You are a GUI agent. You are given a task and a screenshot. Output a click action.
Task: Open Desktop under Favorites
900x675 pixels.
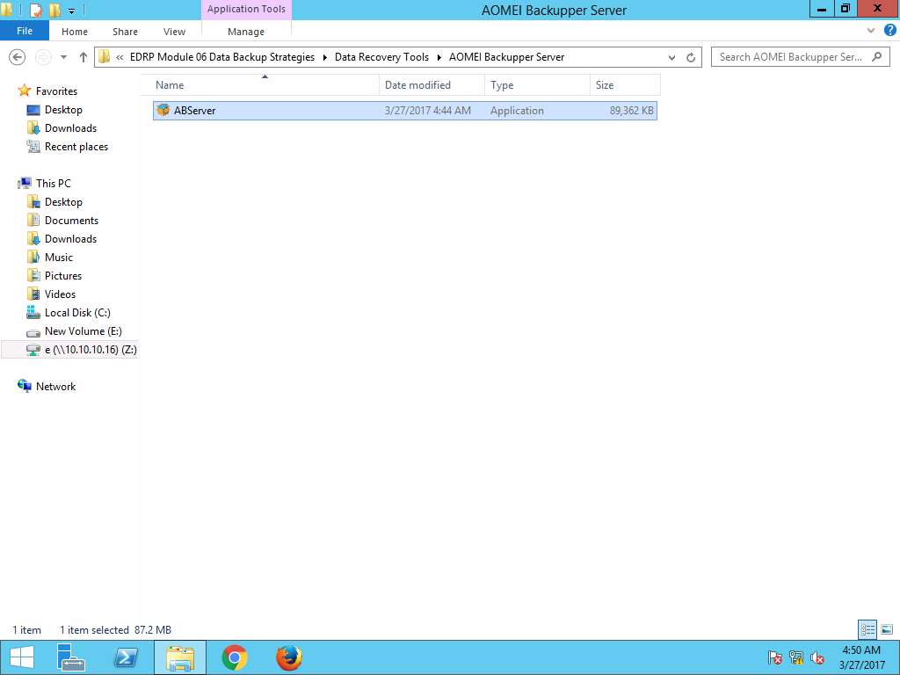pyautogui.click(x=63, y=110)
